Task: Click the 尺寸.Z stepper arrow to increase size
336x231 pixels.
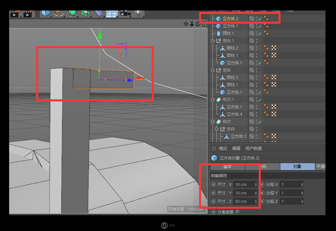Action: pos(257,200)
